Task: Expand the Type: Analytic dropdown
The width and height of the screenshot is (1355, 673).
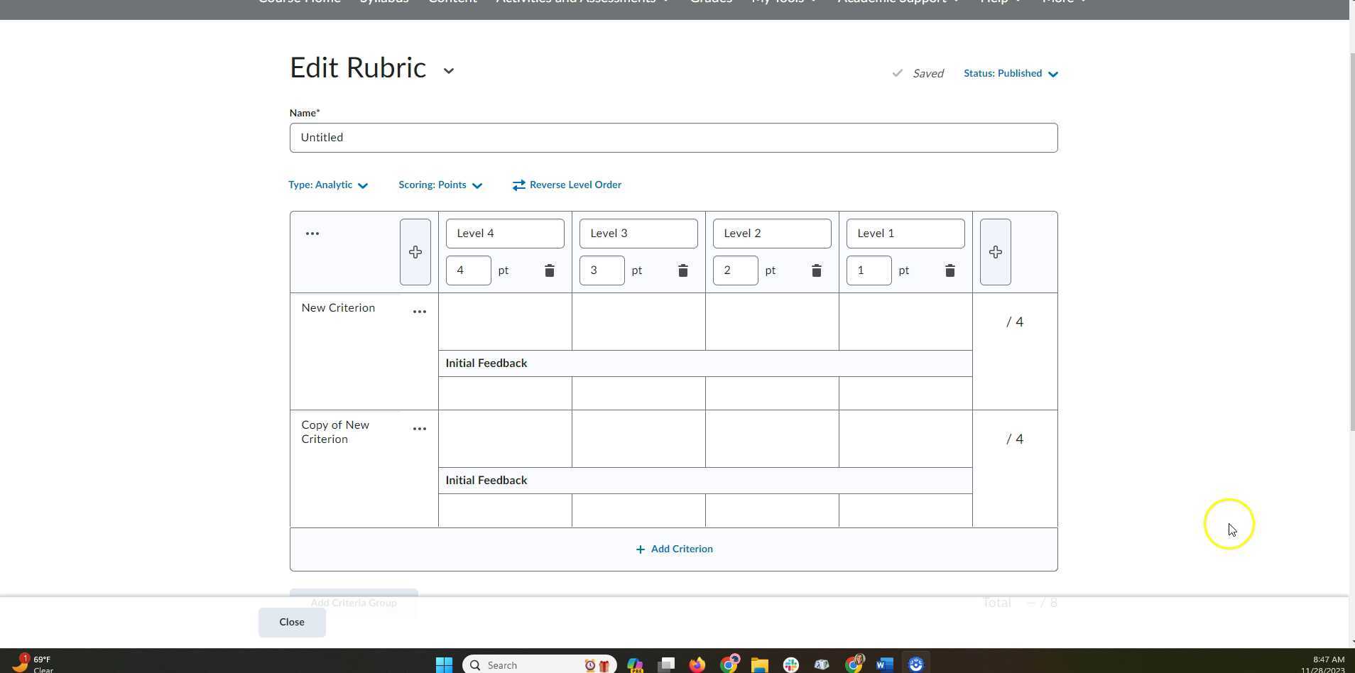Action: pyautogui.click(x=327, y=185)
